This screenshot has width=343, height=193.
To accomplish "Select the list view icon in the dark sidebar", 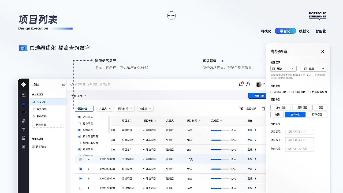I will click(24, 104).
